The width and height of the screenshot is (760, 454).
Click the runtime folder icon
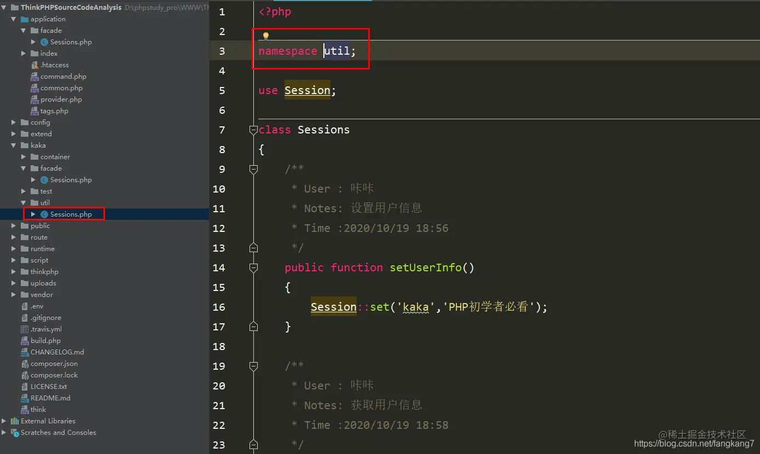[25, 249]
